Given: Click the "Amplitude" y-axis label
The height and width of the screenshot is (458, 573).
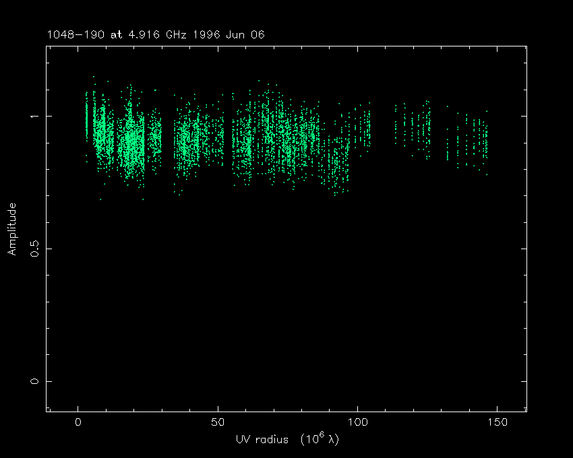Looking at the screenshot, I should click(11, 229).
